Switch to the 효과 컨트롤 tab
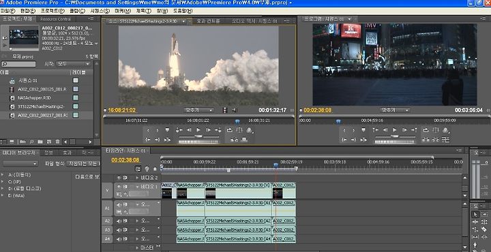Viewport: 491px width, 252px height. point(208,21)
